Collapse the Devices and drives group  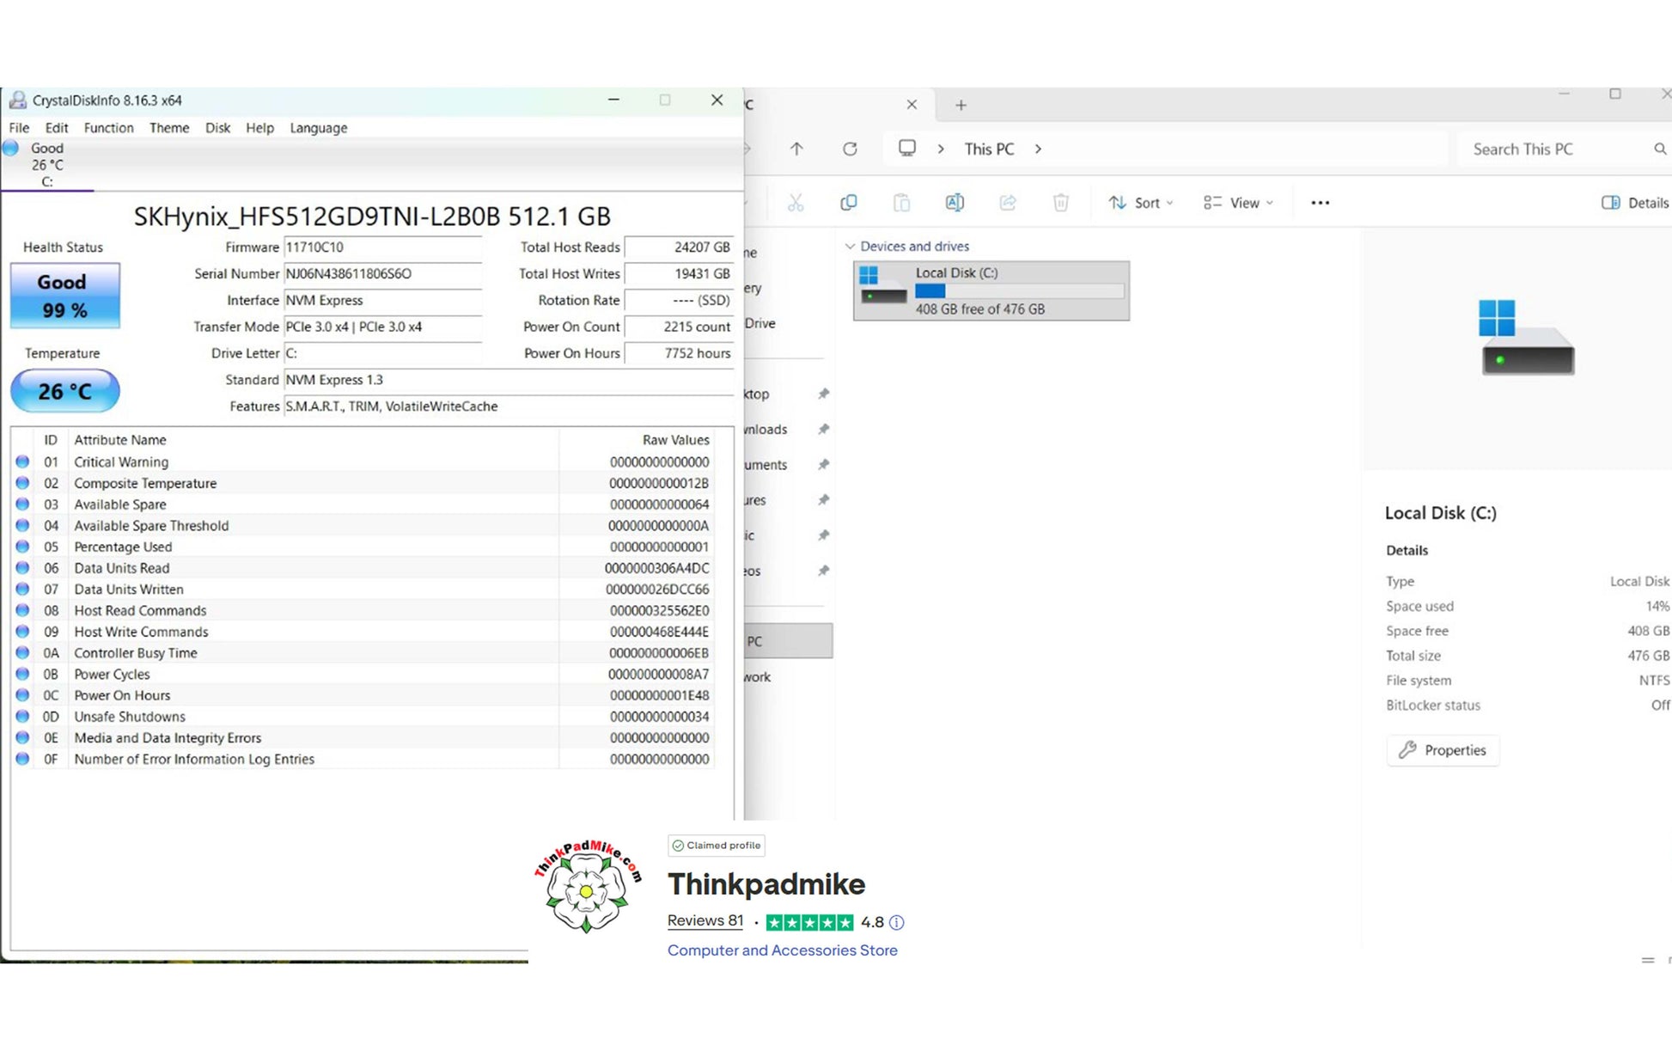click(x=850, y=247)
